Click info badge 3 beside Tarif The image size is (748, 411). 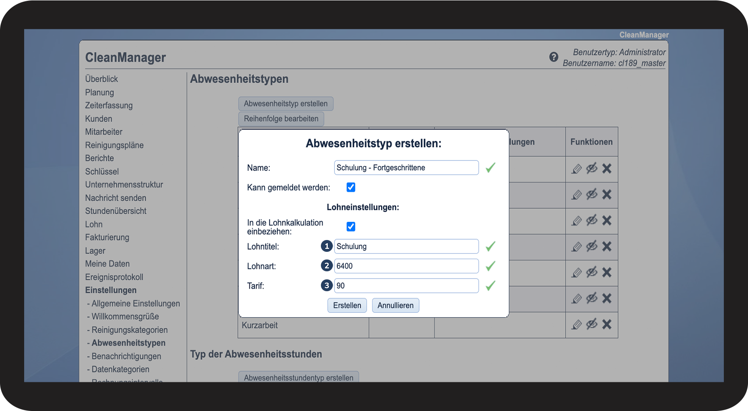326,286
